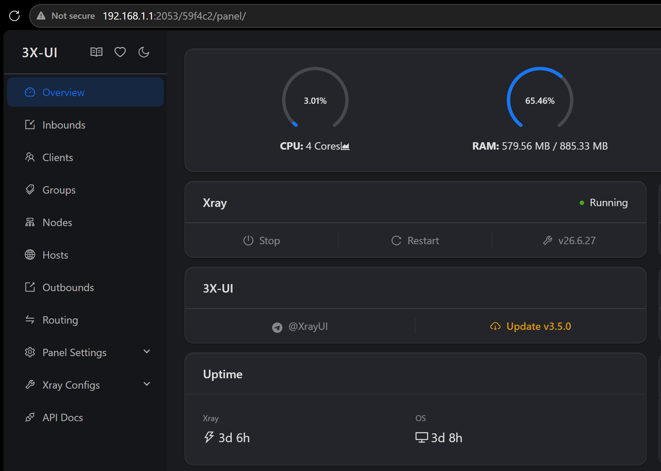Click the desktop monitor icon by OS uptime

tap(421, 438)
